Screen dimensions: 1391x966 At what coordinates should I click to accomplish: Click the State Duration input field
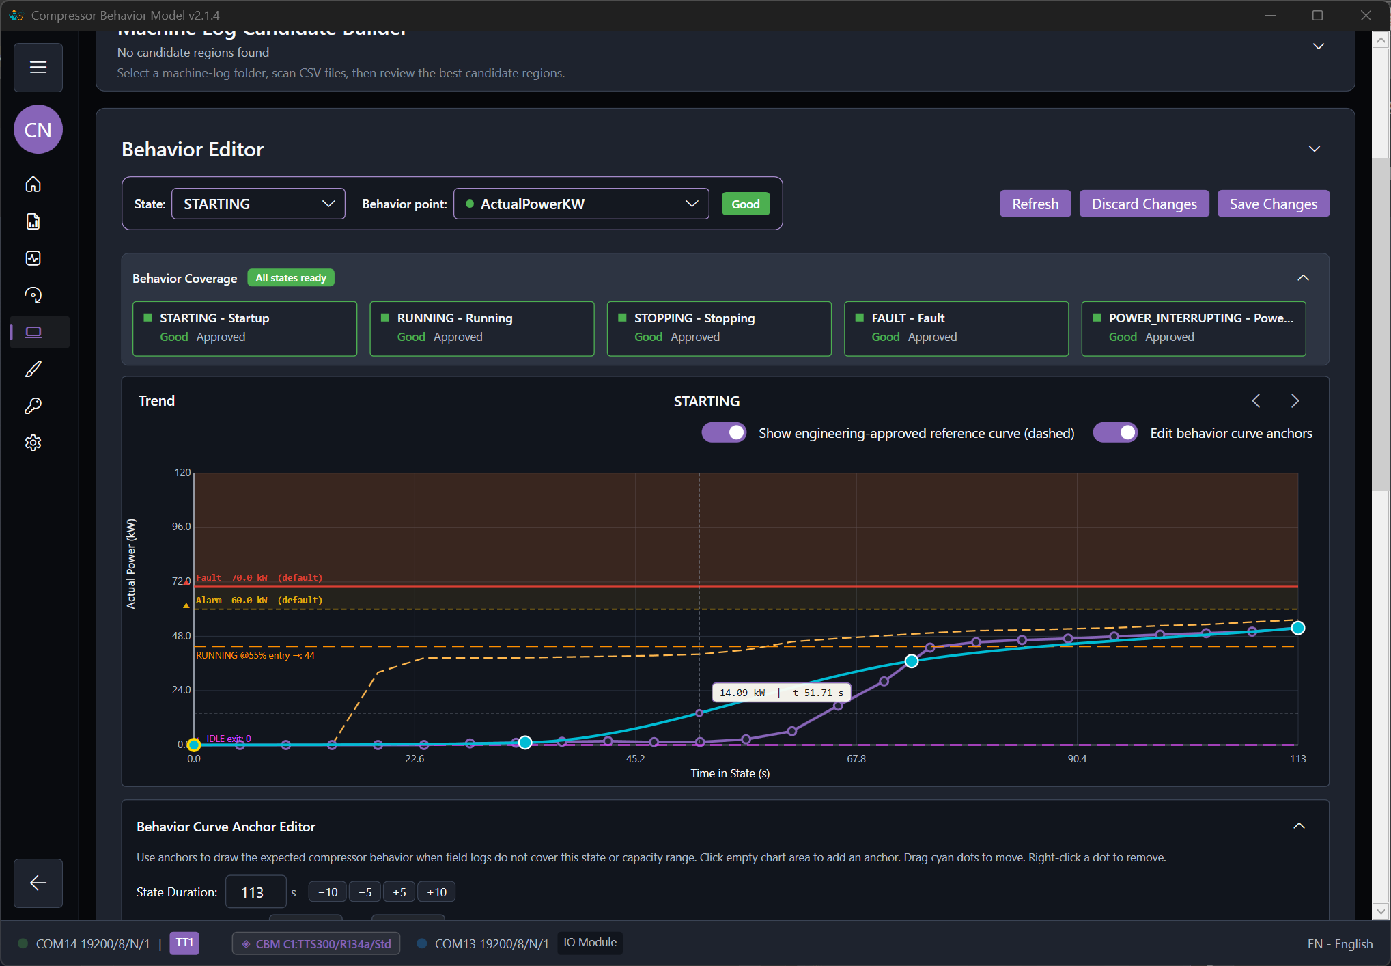click(x=255, y=892)
